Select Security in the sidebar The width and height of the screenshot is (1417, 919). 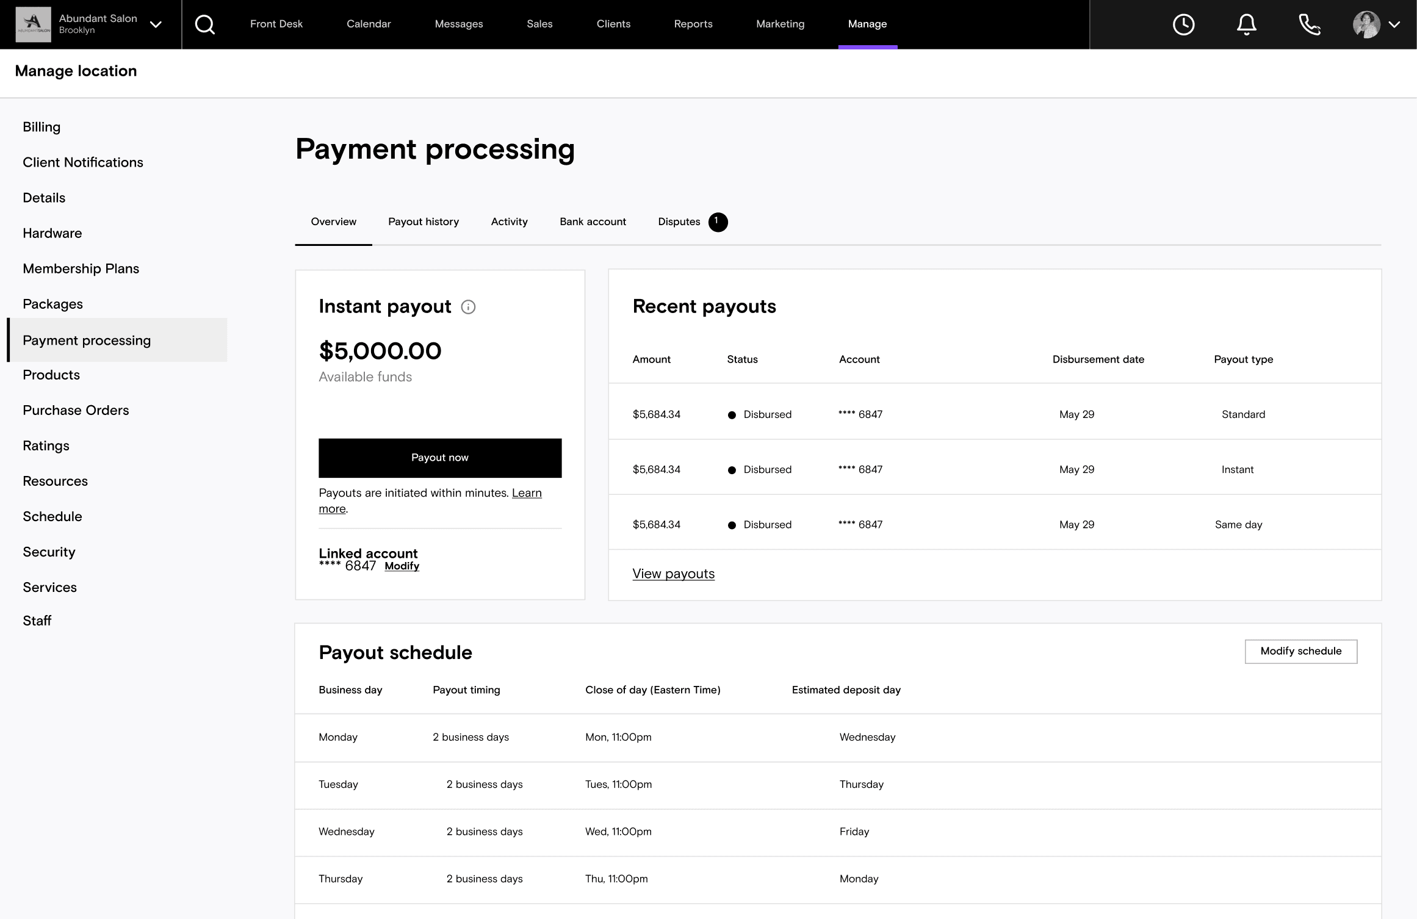[x=49, y=552]
